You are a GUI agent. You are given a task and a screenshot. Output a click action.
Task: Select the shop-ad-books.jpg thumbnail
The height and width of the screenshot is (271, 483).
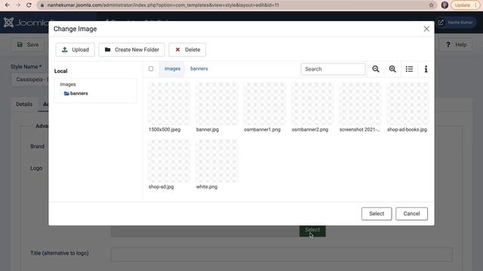pos(408,104)
